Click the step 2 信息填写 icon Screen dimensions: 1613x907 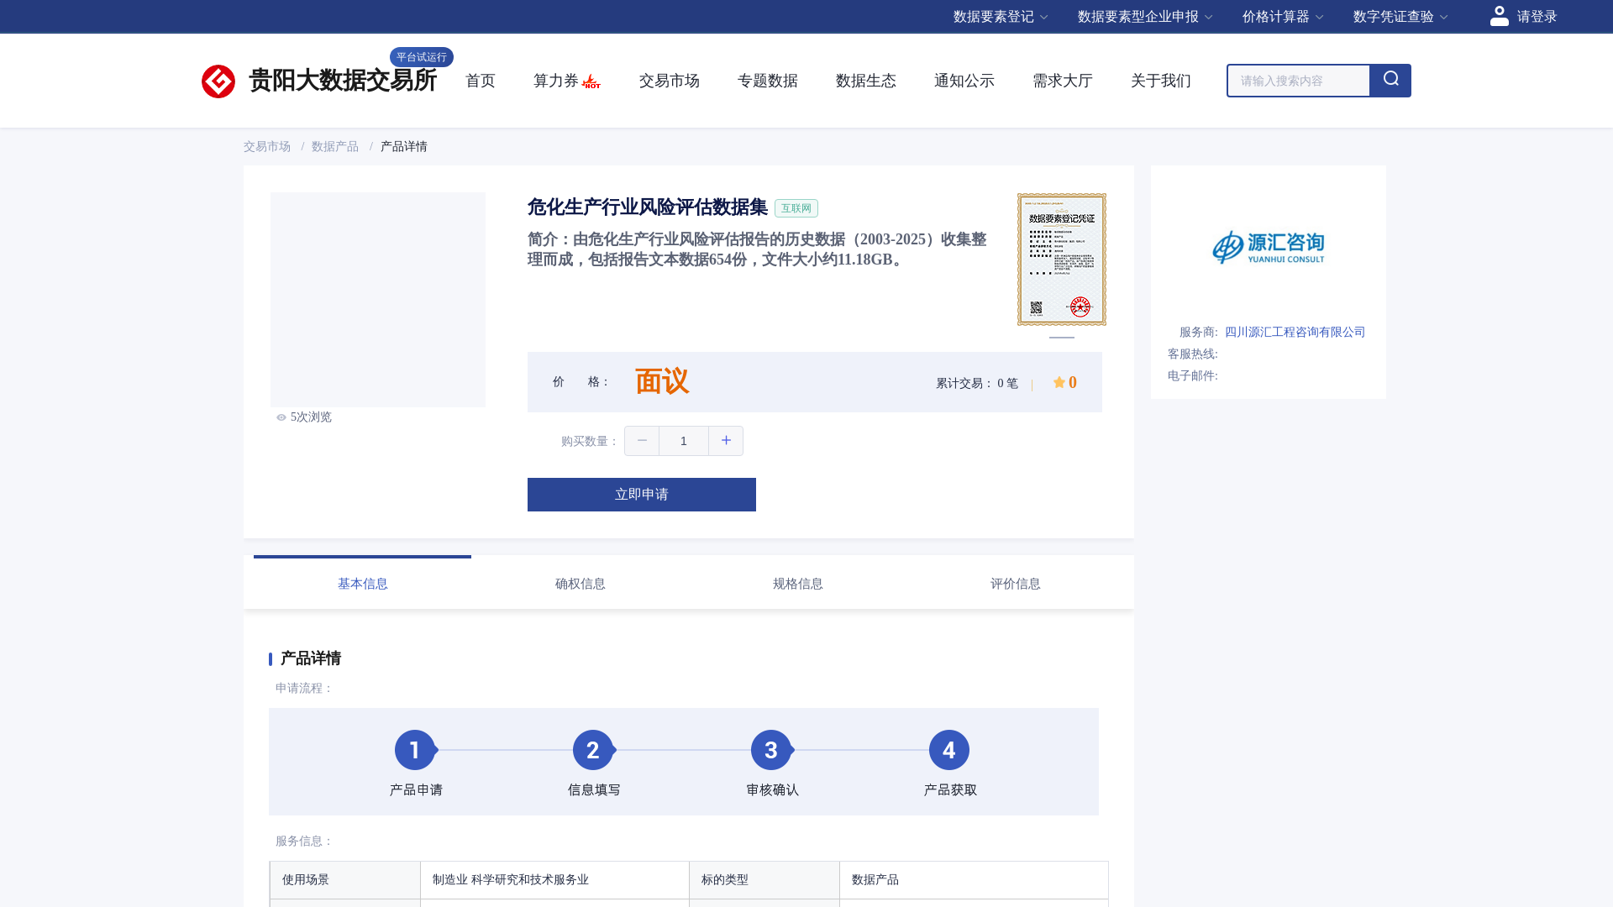(x=593, y=750)
